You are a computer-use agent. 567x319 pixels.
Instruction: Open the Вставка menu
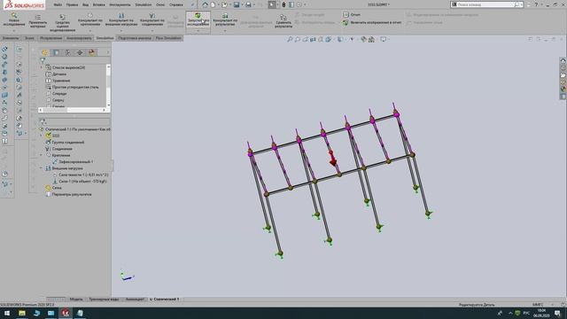(x=98, y=5)
